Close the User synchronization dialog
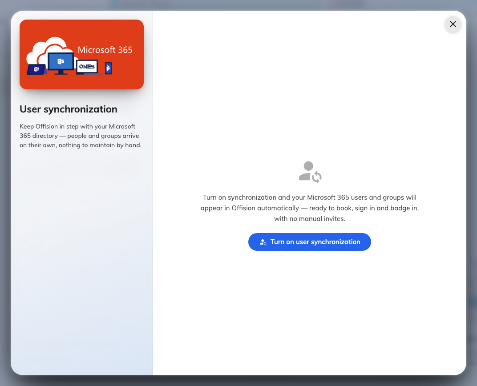 click(x=453, y=24)
